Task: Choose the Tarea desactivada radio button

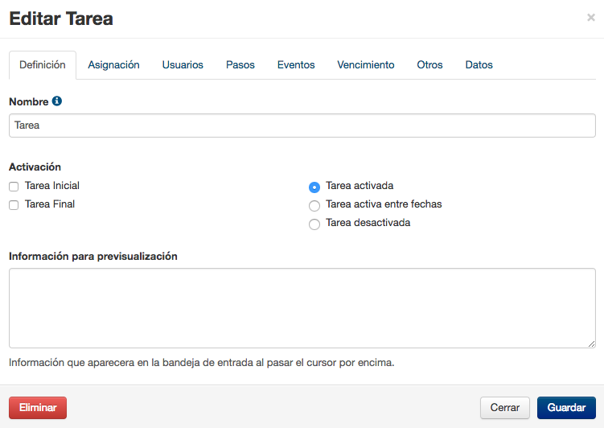Action: [314, 224]
